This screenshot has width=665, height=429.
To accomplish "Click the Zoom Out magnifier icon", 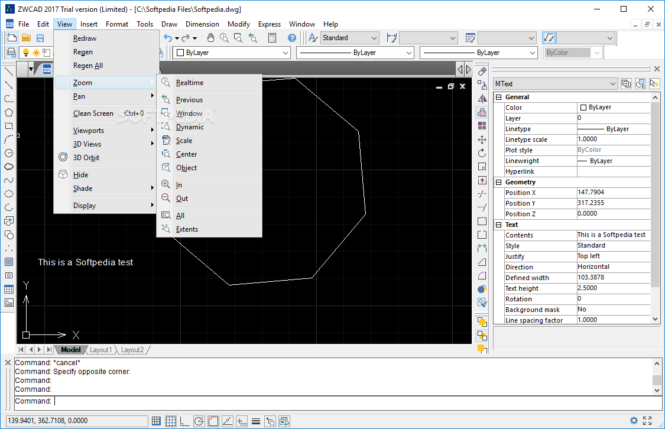I will [166, 198].
